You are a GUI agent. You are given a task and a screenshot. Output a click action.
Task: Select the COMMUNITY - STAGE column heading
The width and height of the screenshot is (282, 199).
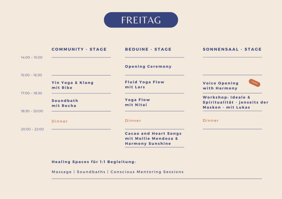pyautogui.click(x=79, y=49)
